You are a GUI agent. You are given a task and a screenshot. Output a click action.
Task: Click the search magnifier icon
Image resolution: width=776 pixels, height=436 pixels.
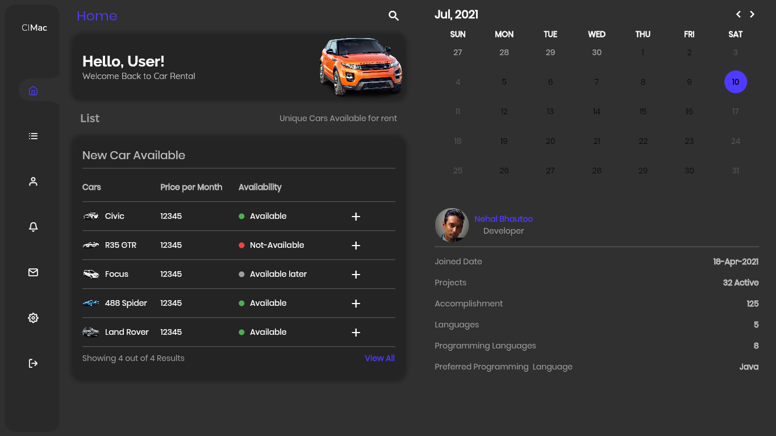tap(393, 16)
